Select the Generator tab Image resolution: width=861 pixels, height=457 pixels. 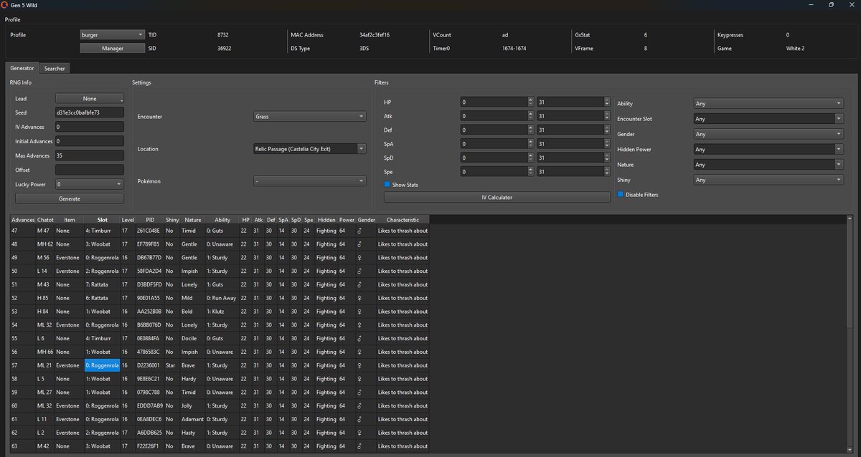point(22,68)
